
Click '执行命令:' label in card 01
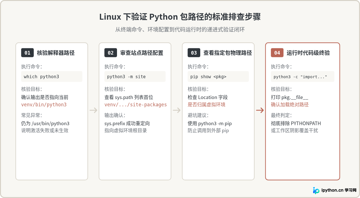point(31,67)
